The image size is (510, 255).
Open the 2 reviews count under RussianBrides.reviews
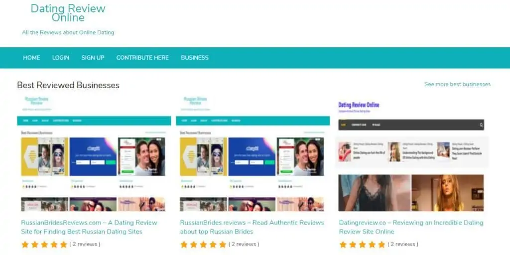(244, 244)
